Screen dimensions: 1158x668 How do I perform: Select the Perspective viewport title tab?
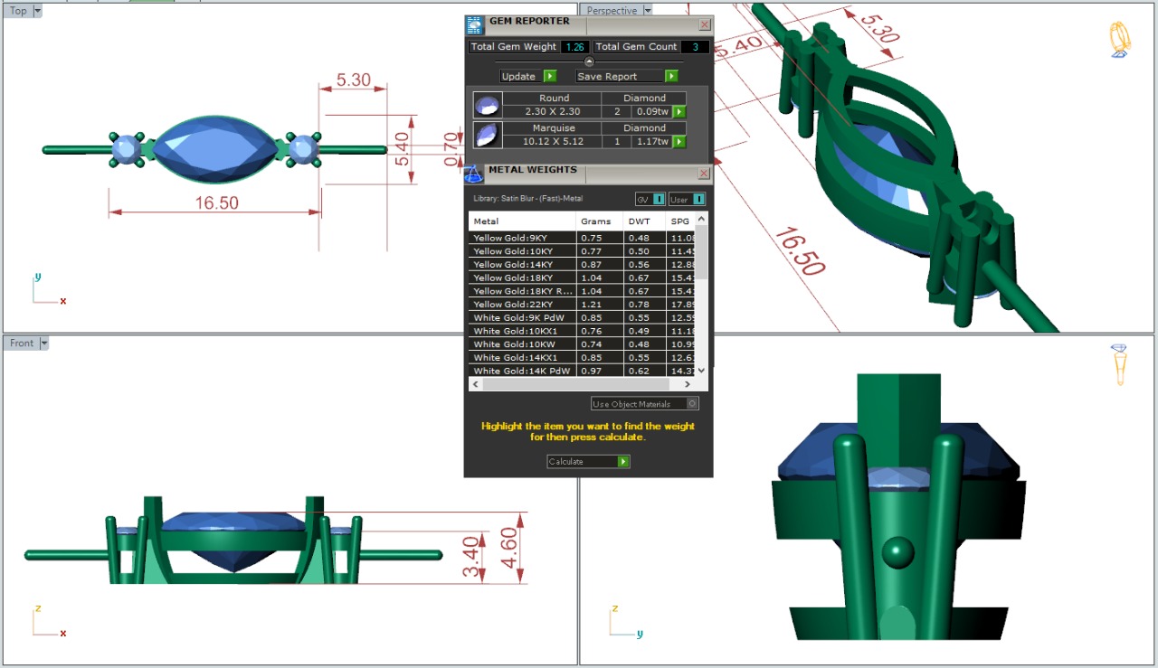click(612, 11)
